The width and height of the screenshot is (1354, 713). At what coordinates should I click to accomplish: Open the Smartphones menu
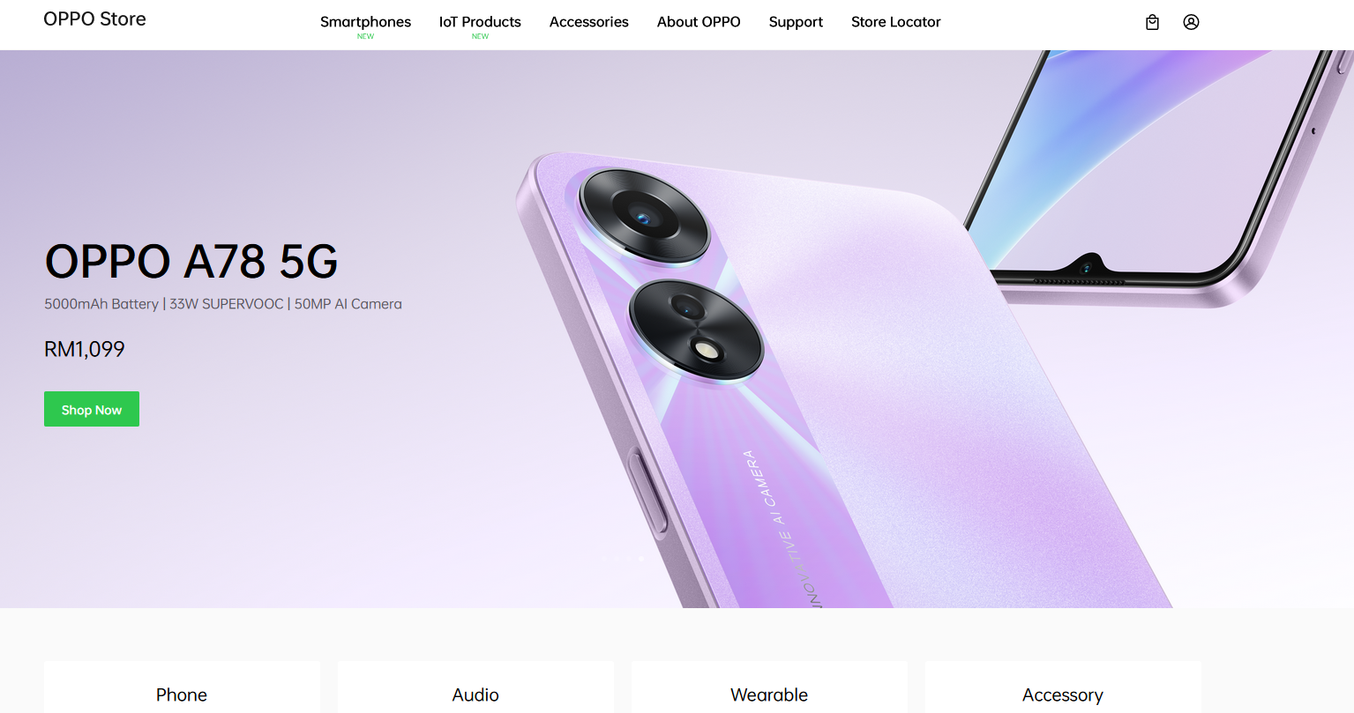365,22
